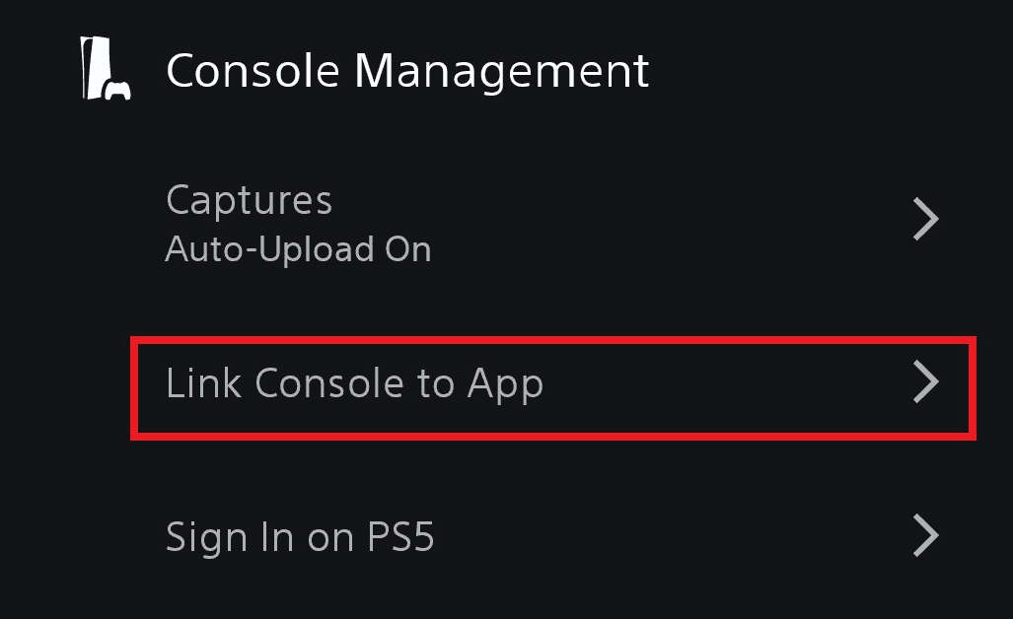Viewport: 1013px width, 619px height.
Task: Tap the bottom row's right arrow icon
Action: 924,537
